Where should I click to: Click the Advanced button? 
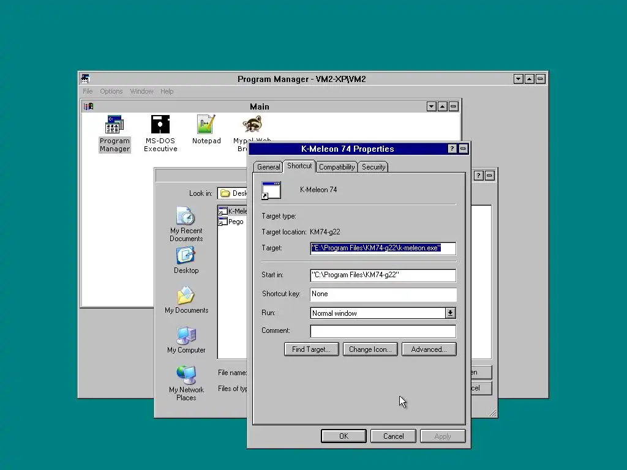coord(429,349)
